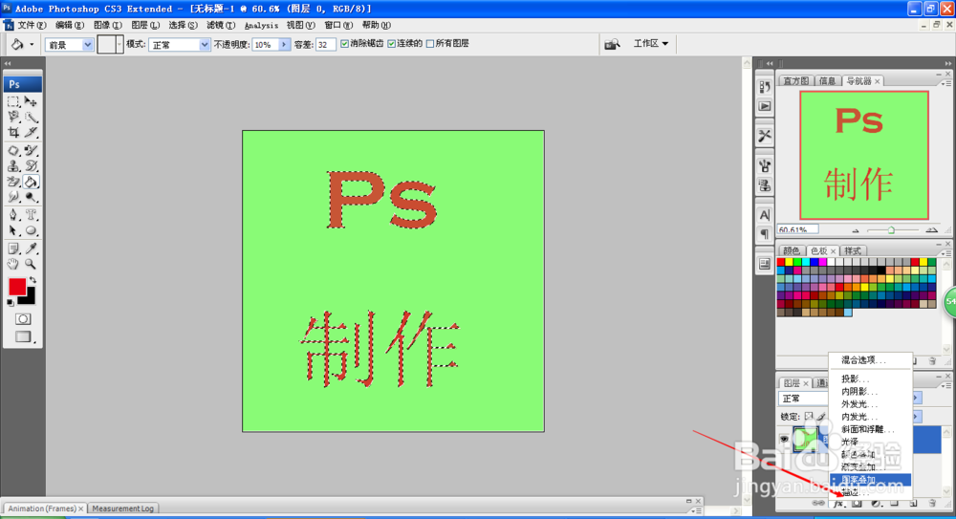The height and width of the screenshot is (519, 956).
Task: Toggle Quick Mask mode
Action: click(x=23, y=319)
